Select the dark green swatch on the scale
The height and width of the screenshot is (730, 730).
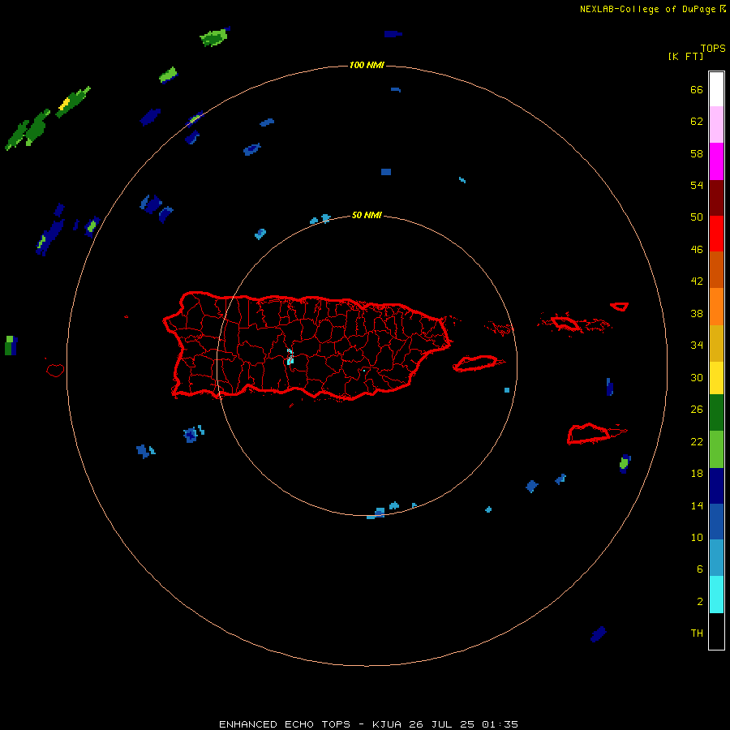tap(716, 413)
